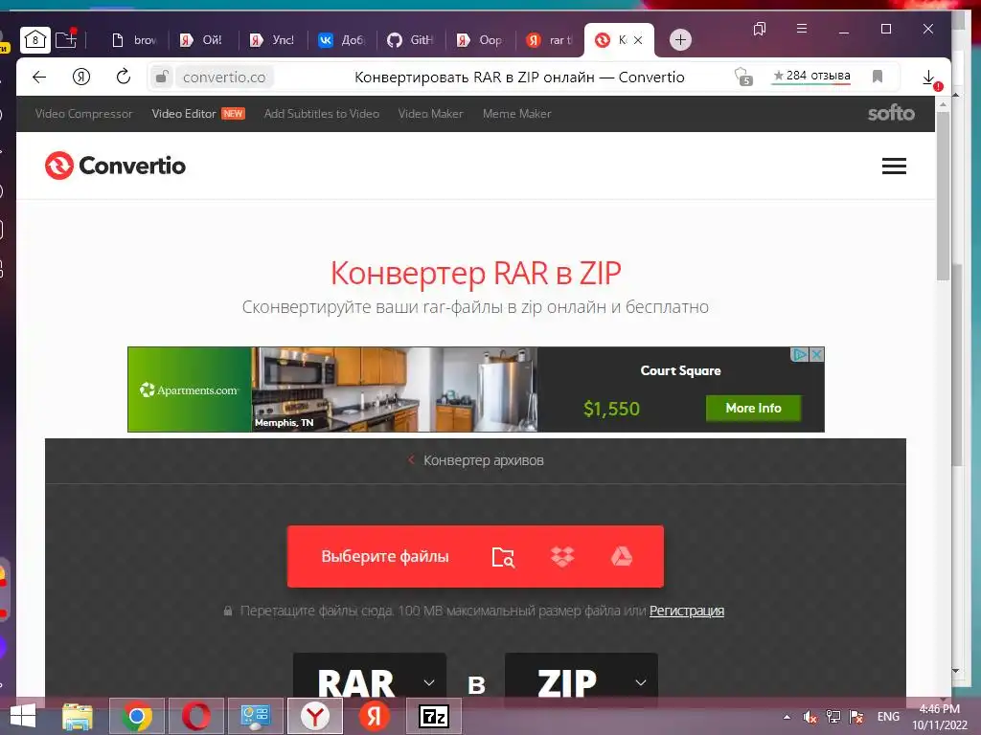Switch to the 'Ой!' tab
This screenshot has height=735, width=981.
coord(203,40)
